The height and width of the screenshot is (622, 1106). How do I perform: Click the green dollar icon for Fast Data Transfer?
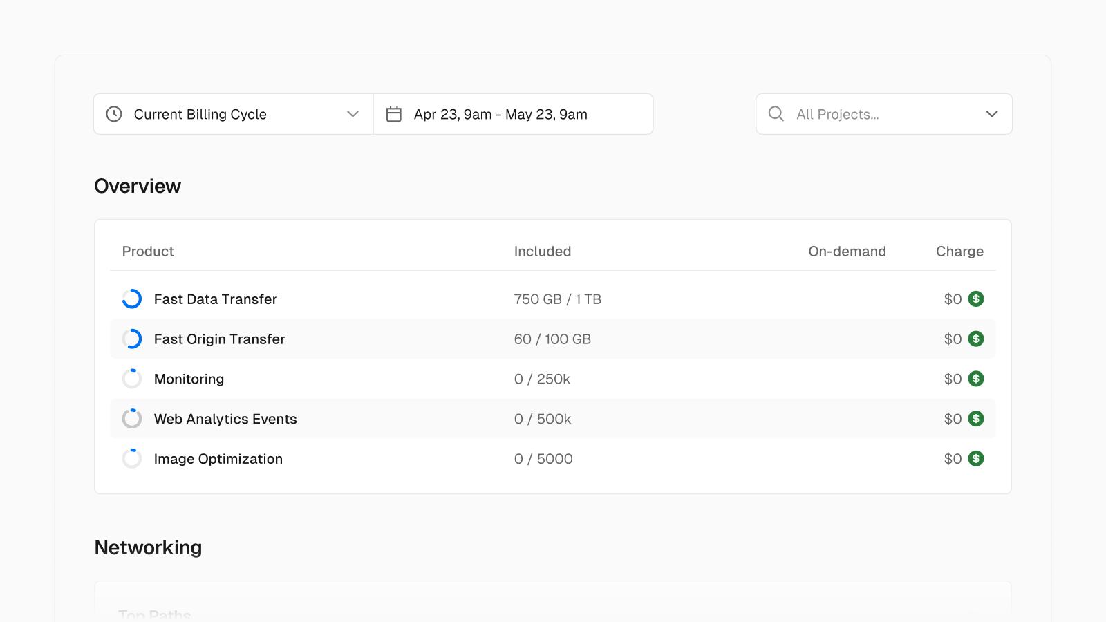[x=975, y=299]
